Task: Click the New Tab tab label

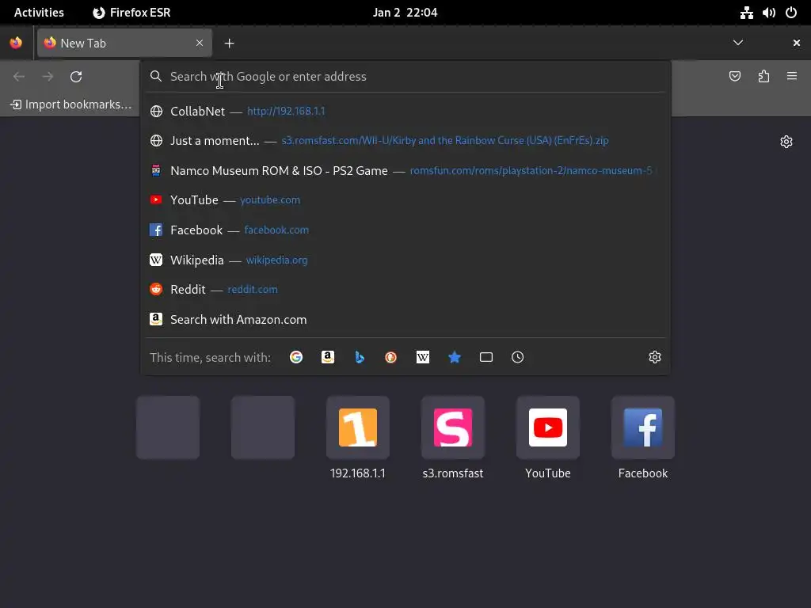Action: tap(83, 44)
